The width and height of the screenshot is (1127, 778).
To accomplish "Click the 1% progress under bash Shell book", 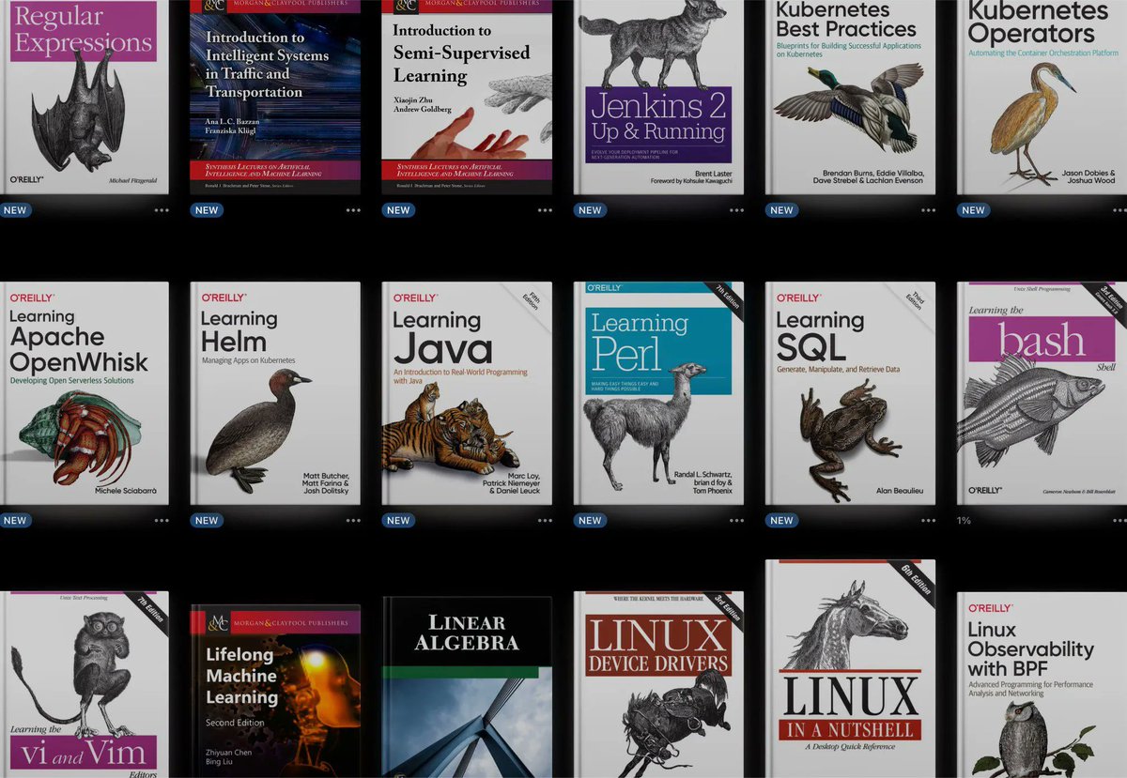I will tap(964, 520).
